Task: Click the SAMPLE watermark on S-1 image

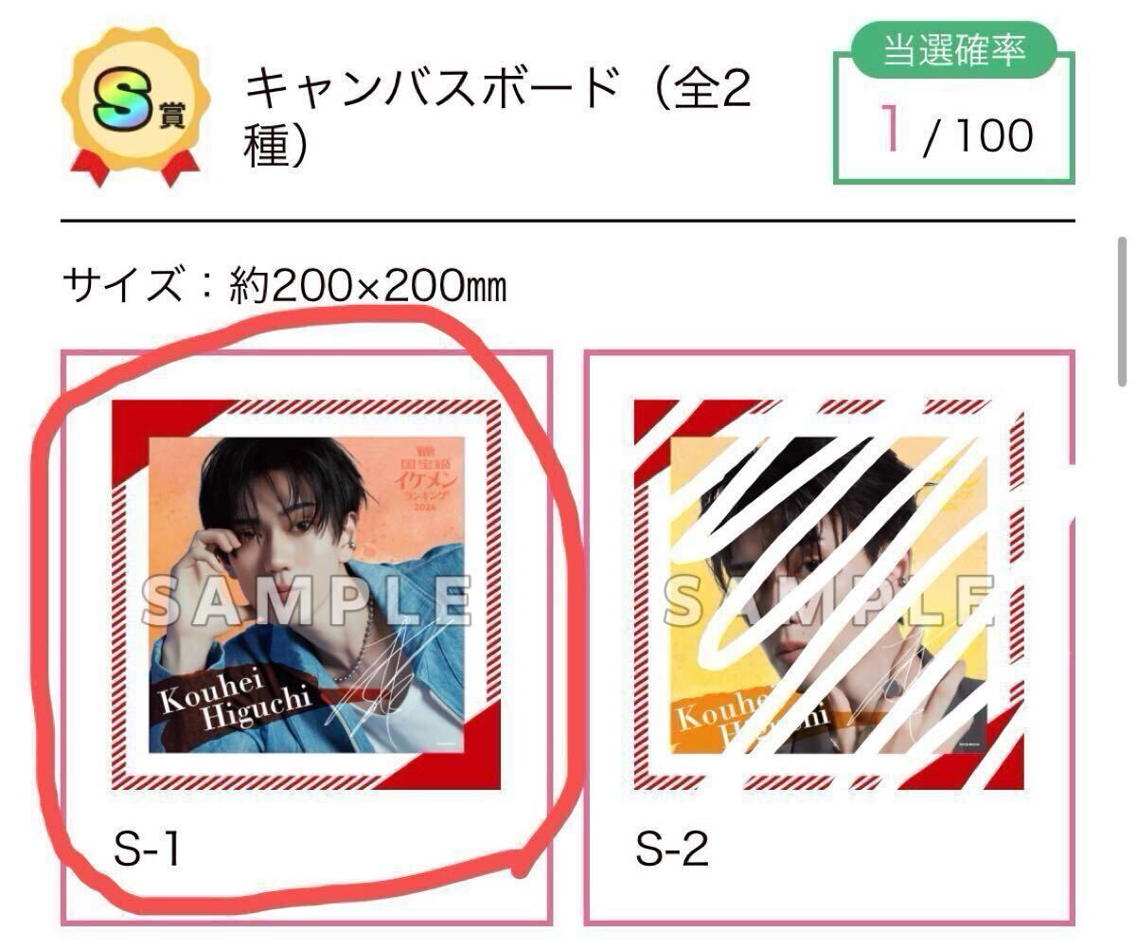Action: [x=307, y=600]
